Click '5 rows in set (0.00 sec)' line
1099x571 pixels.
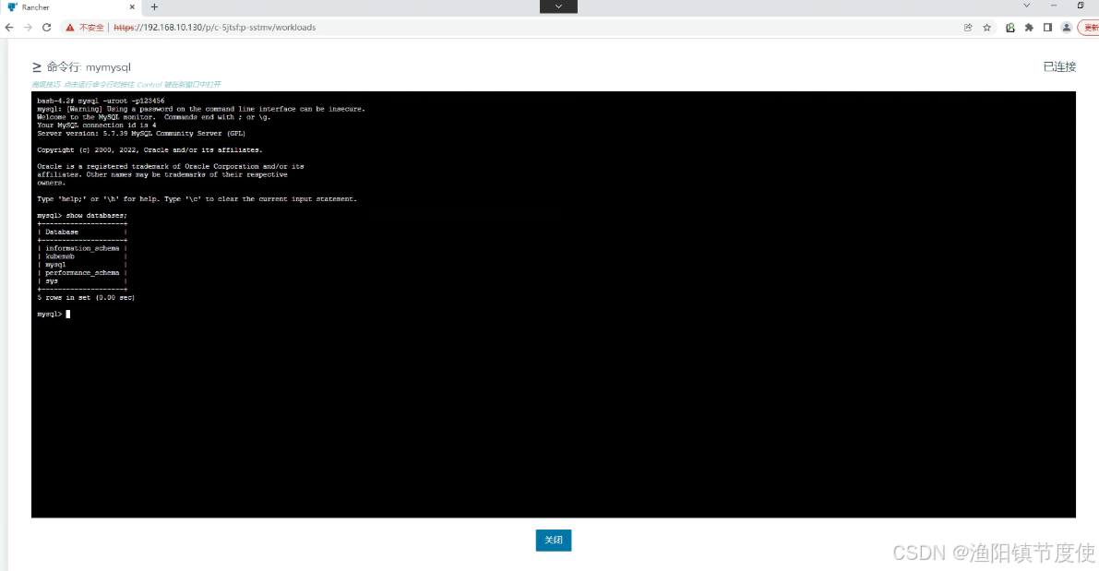pyautogui.click(x=86, y=298)
